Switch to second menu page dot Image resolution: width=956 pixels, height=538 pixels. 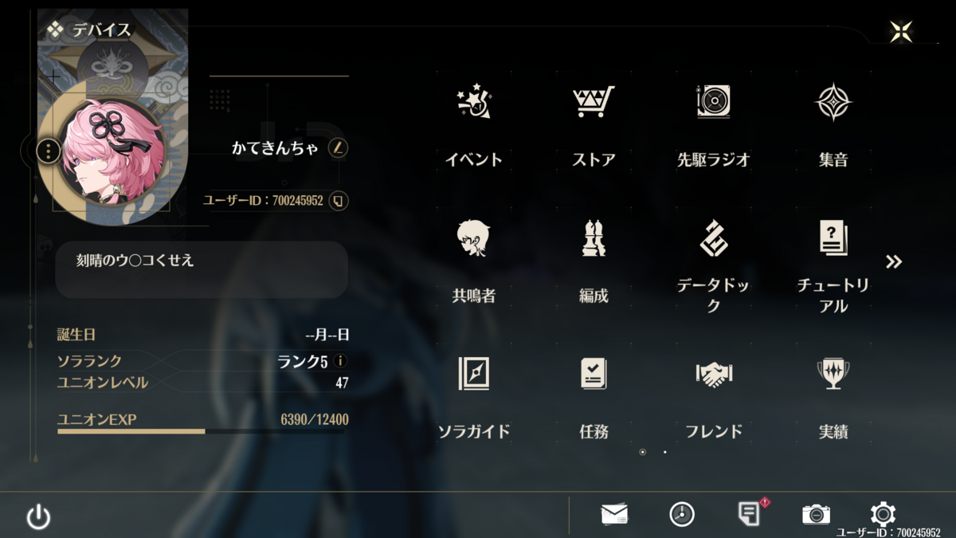tap(665, 452)
